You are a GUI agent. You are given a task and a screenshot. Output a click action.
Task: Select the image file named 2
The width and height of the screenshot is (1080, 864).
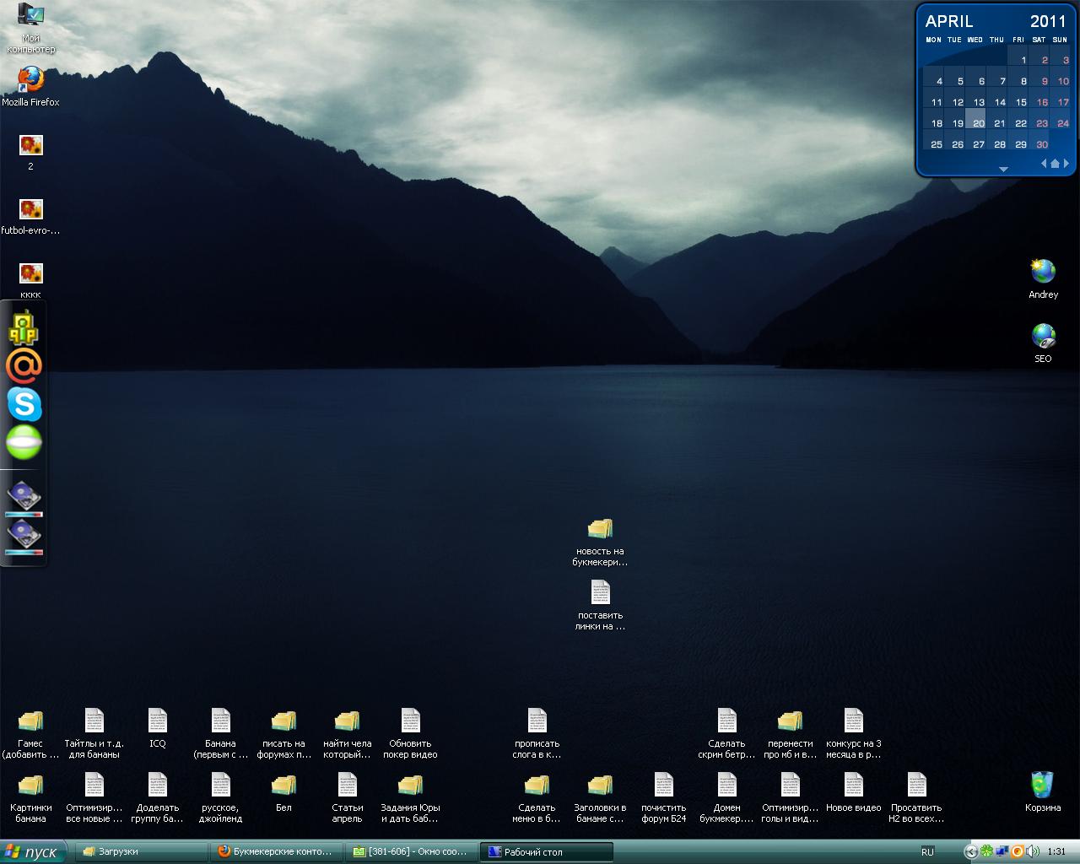(x=31, y=144)
